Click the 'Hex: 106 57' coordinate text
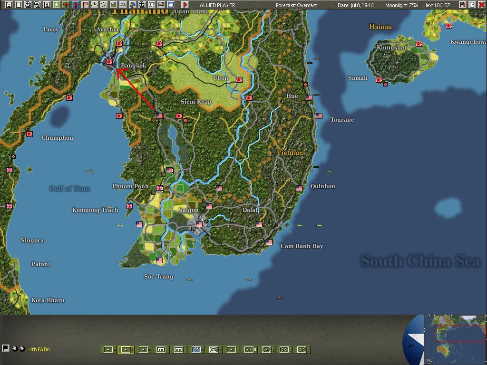This screenshot has height=365, width=487. tap(437, 5)
